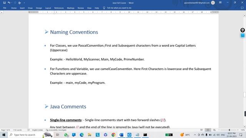Click the 'Naming Conventions' heading
The height and width of the screenshot is (138, 246).
click(x=74, y=32)
